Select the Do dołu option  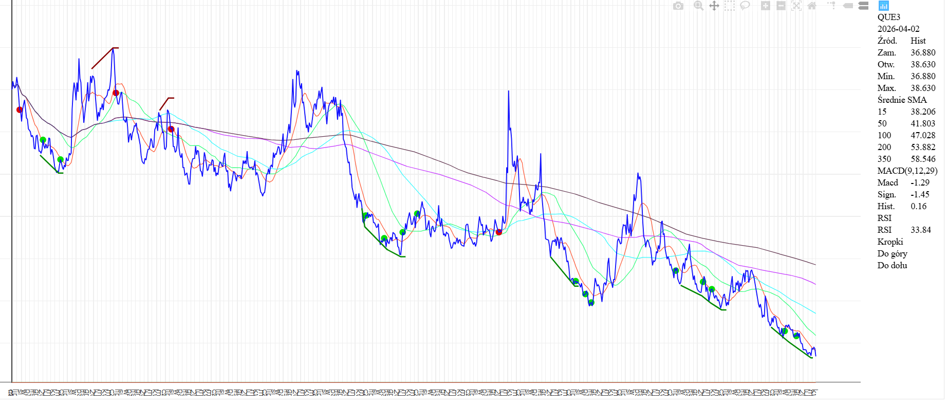[892, 265]
